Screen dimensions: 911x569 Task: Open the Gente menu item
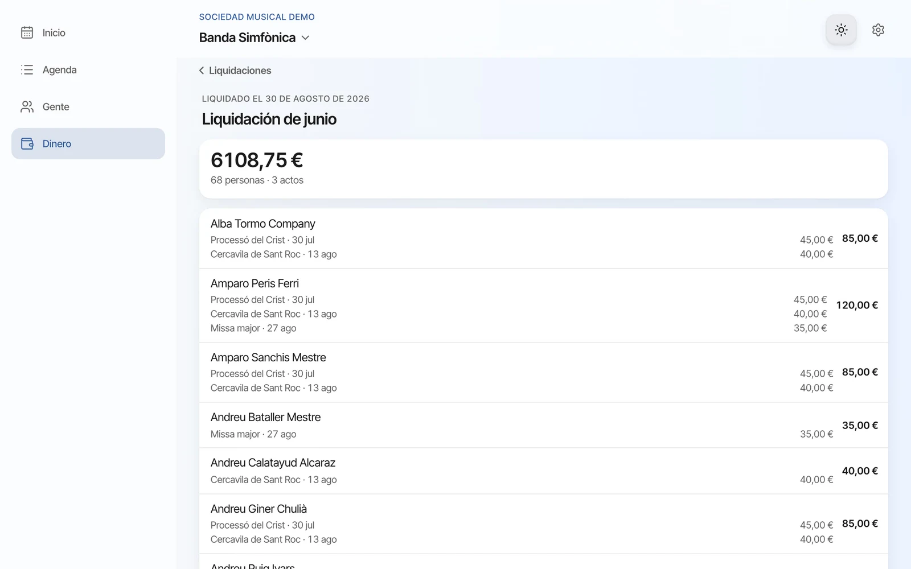(x=88, y=106)
